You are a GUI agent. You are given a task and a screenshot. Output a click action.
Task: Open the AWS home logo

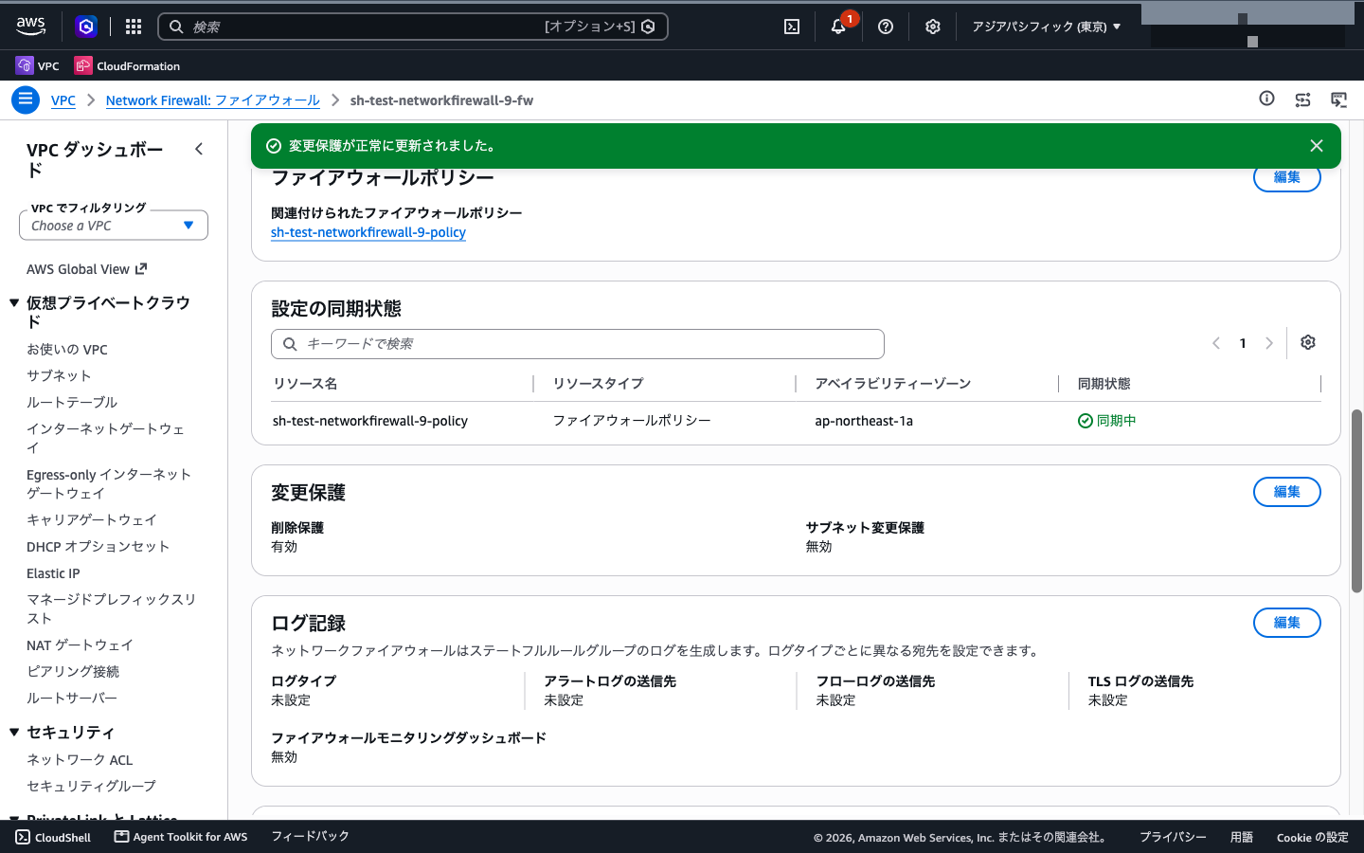point(30,27)
